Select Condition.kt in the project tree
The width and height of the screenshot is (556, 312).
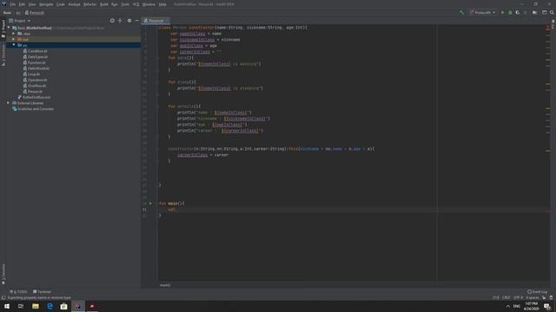(37, 51)
